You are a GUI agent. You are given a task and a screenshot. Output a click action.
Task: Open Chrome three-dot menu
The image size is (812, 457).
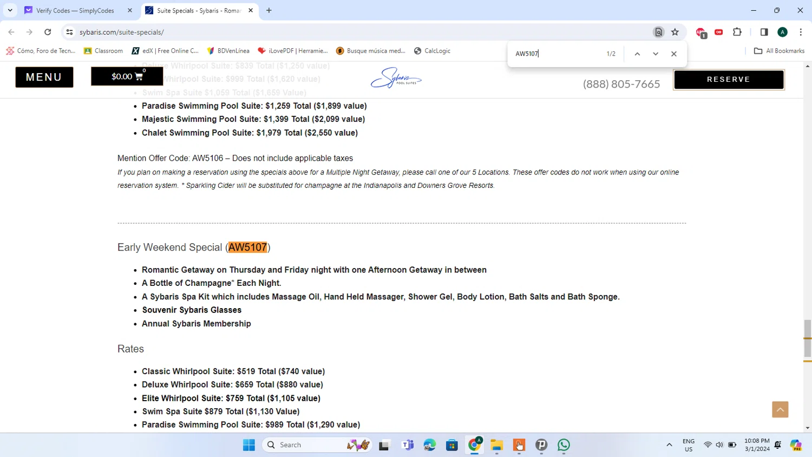pos(801,32)
